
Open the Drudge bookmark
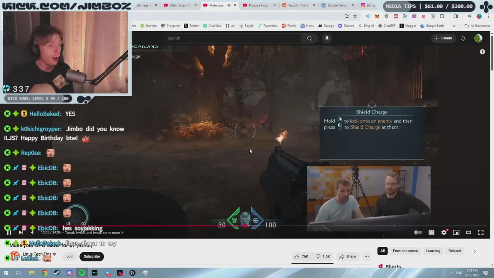coord(326,26)
